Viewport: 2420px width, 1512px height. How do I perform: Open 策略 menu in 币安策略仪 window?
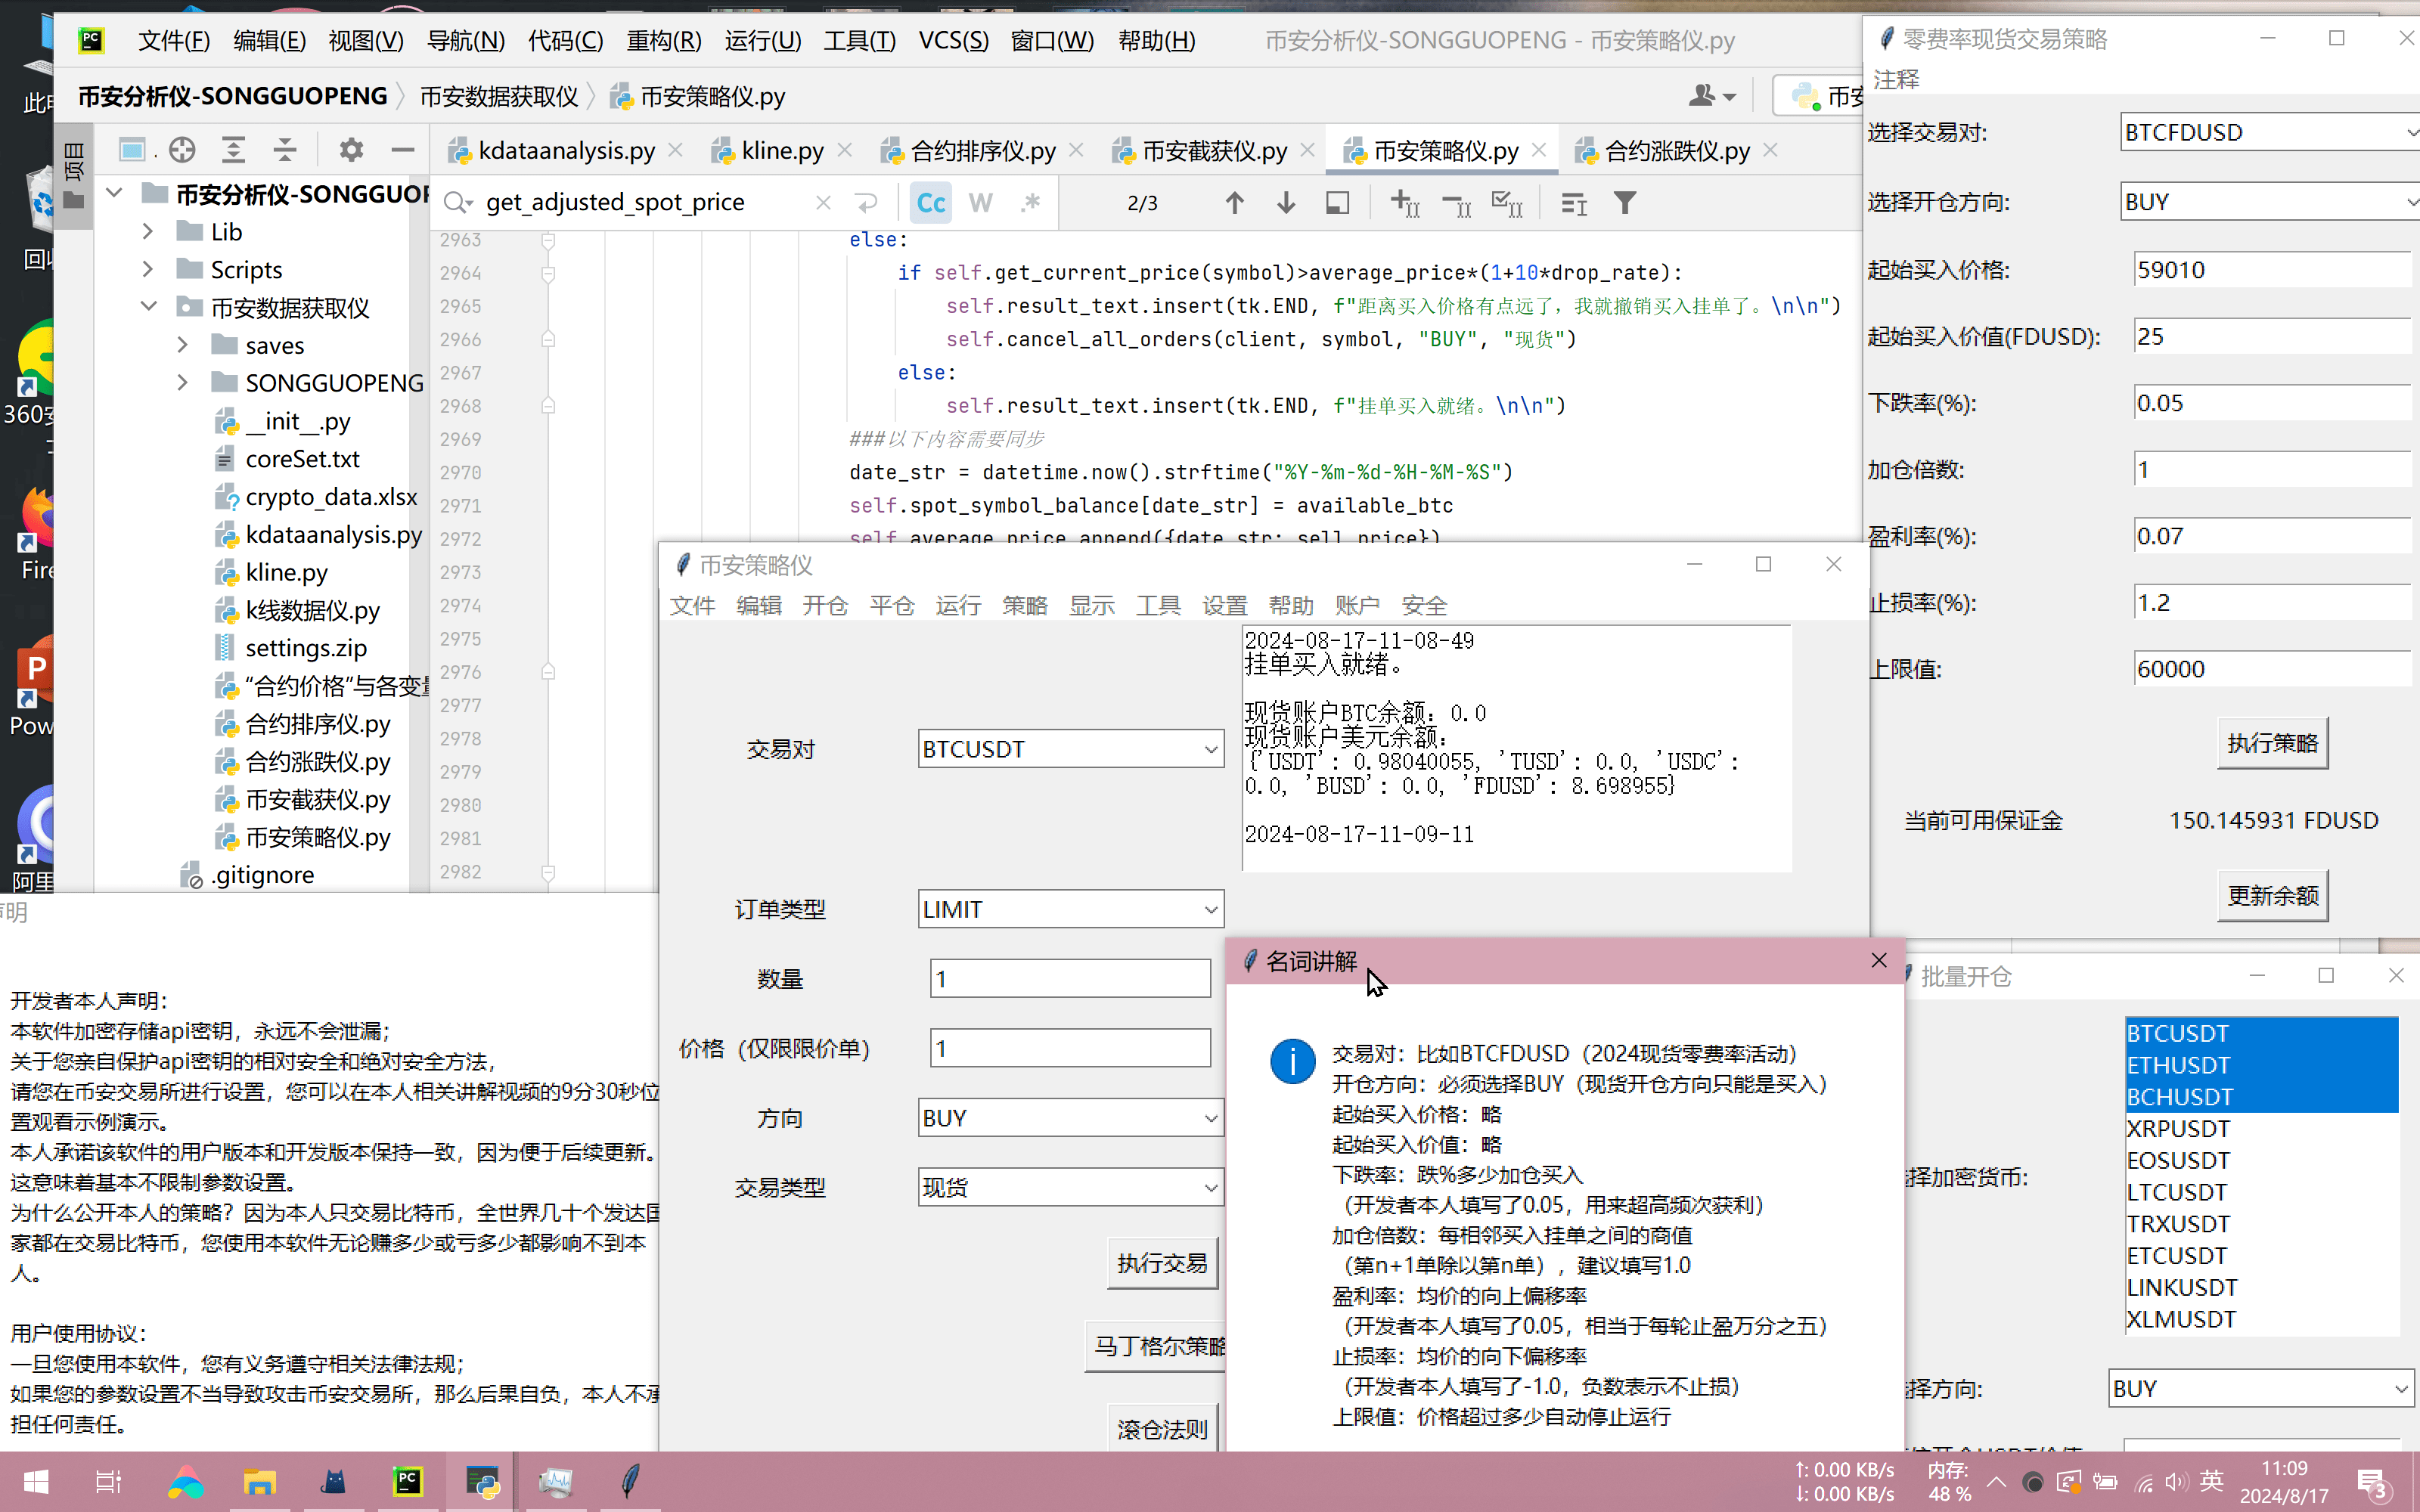pos(1025,605)
